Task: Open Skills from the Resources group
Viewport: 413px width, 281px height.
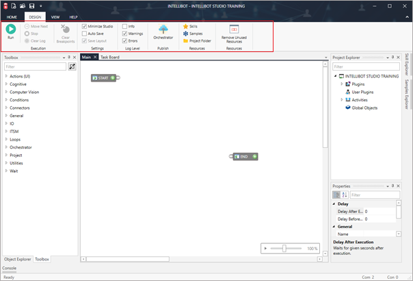Action: point(193,26)
